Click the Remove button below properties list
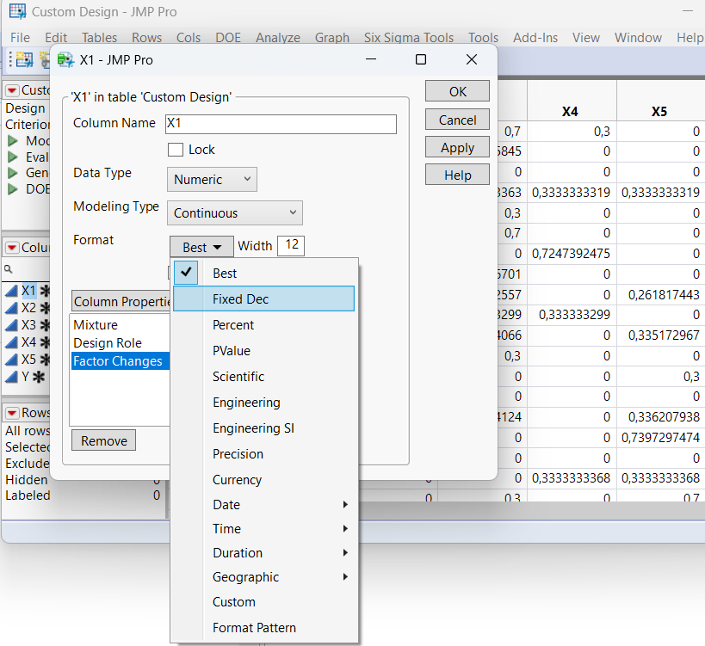 (102, 440)
